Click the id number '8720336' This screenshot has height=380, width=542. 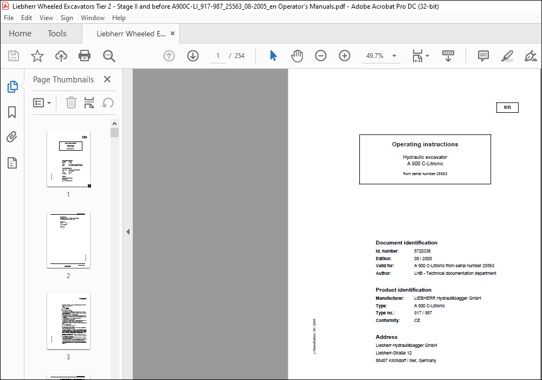422,251
